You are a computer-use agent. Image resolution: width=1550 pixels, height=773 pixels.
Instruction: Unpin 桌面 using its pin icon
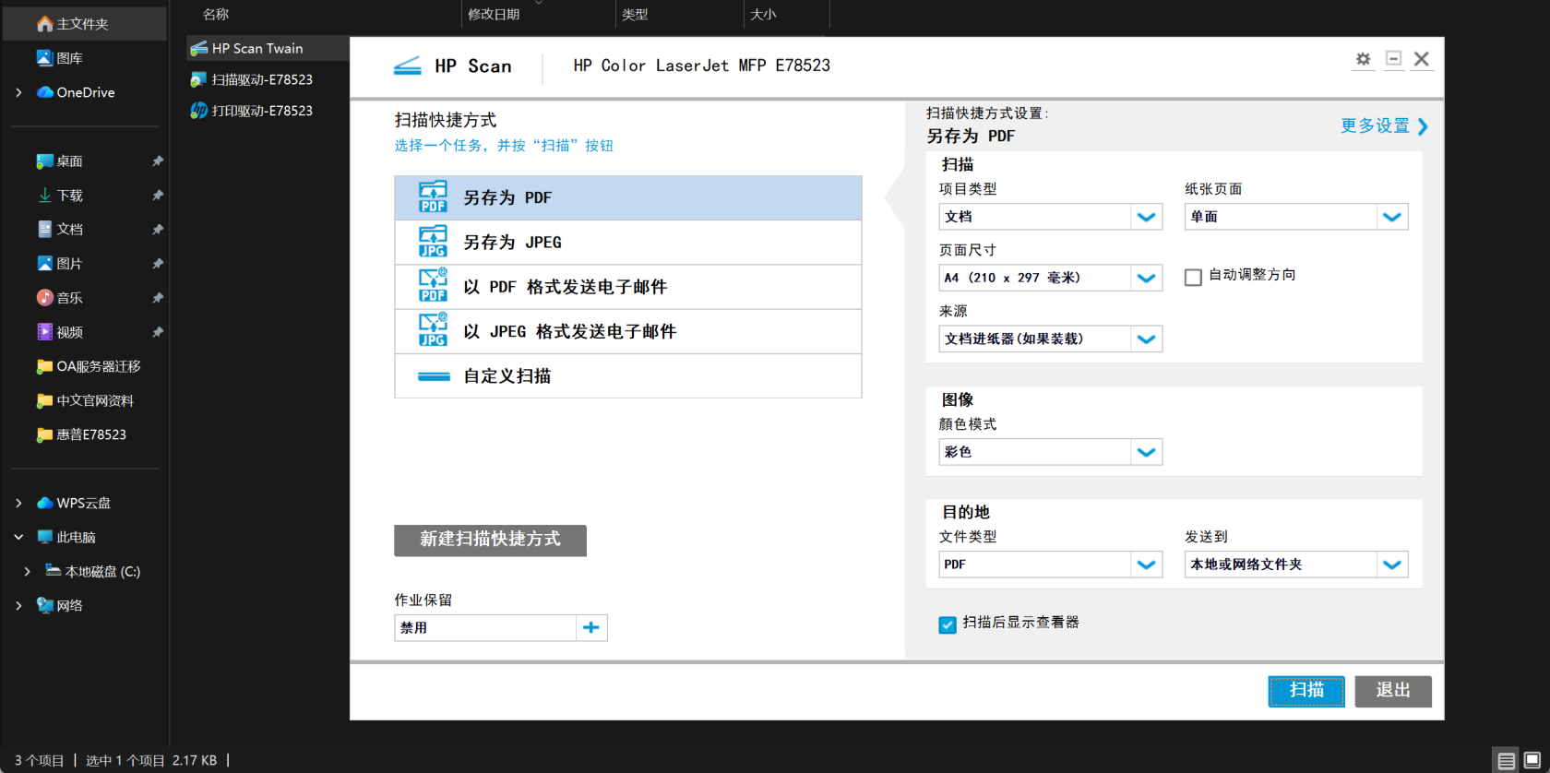coord(158,161)
